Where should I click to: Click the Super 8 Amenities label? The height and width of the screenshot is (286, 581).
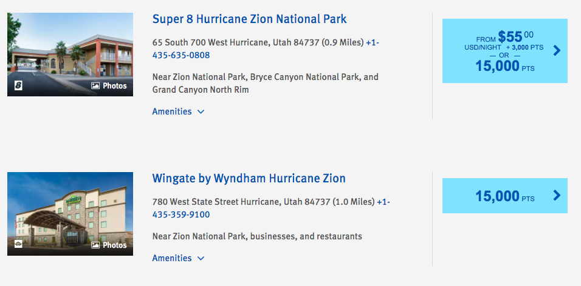(x=172, y=111)
